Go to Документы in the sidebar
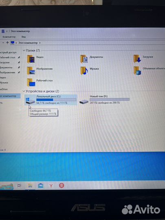Viewport: 165px width, 220px height. tap(6, 68)
